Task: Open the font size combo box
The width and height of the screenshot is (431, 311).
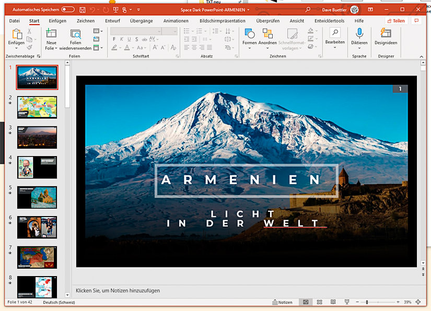Action: tap(169, 31)
